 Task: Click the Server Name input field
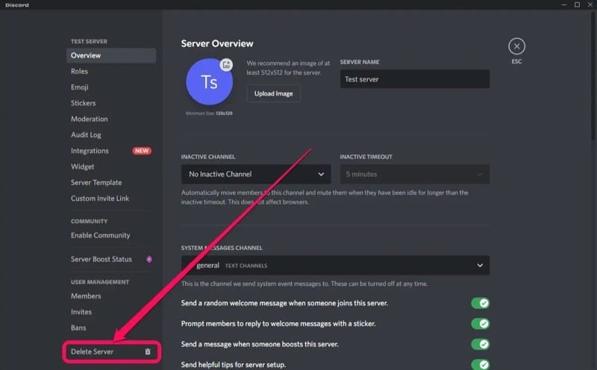click(x=415, y=79)
